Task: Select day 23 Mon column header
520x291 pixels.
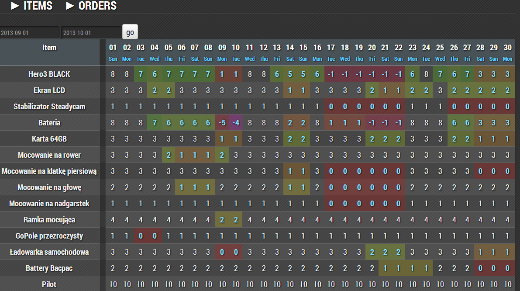Action: [412, 52]
